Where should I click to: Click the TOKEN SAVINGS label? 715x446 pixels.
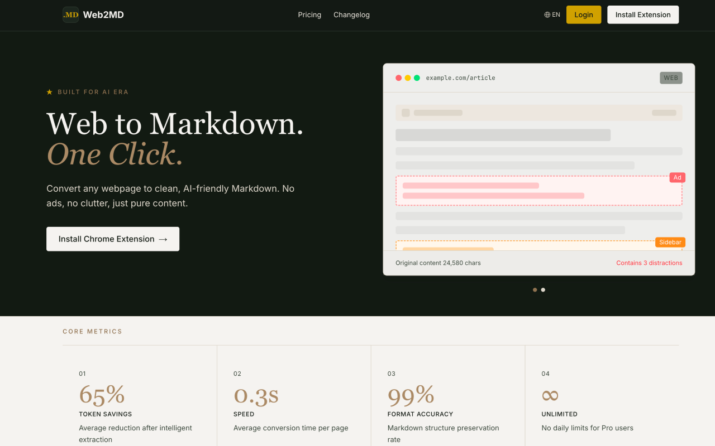coord(106,414)
